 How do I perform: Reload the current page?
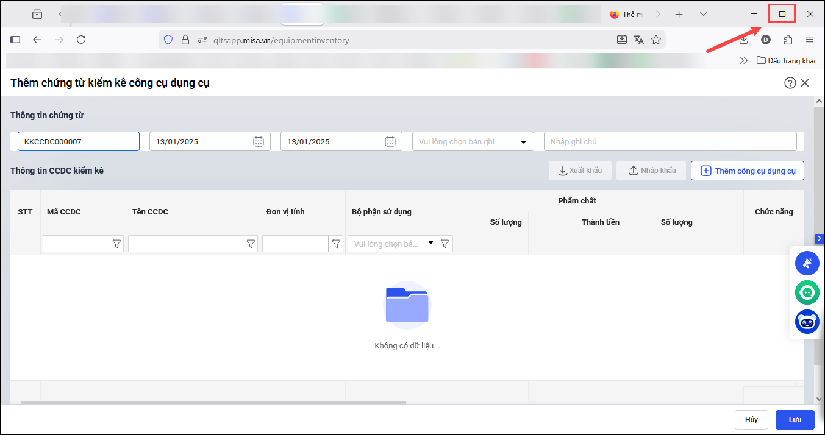(x=81, y=40)
